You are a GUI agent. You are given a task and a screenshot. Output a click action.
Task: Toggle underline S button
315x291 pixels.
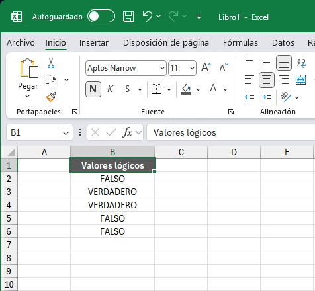[128, 89]
